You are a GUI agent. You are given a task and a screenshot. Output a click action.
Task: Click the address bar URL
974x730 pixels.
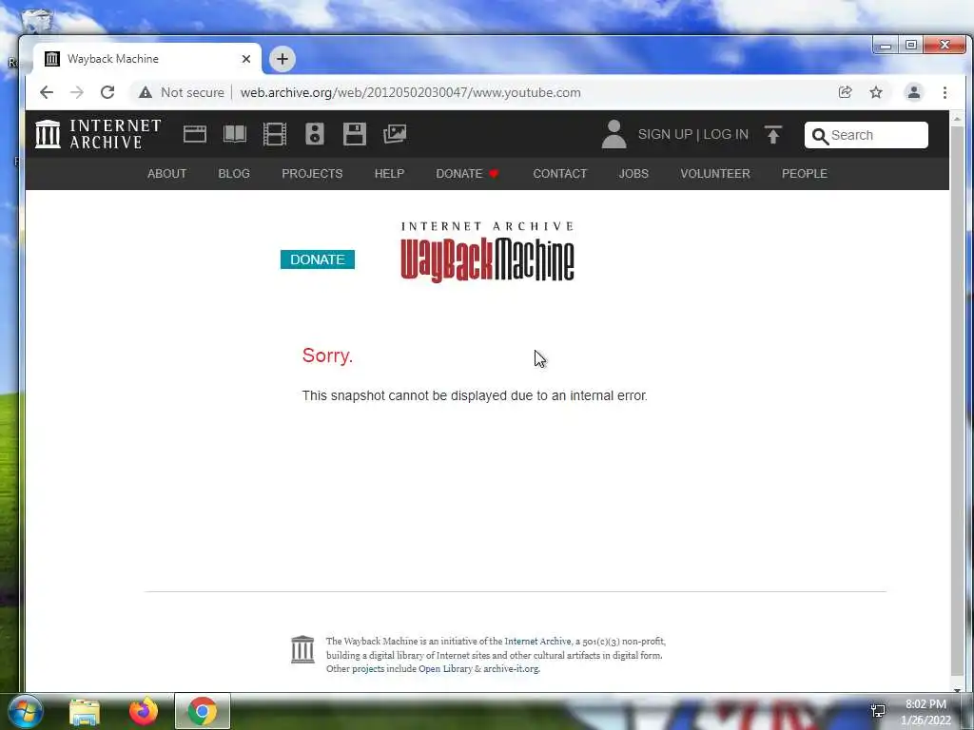pos(410,92)
